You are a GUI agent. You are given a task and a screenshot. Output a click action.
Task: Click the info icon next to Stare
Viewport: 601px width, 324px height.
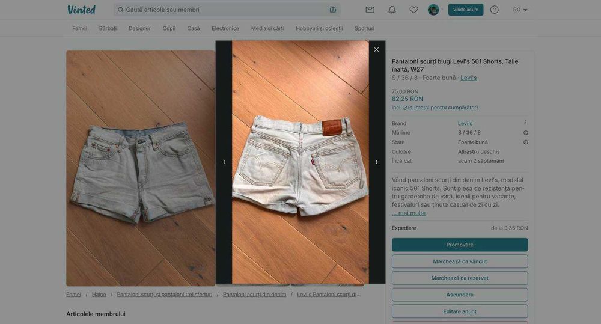pyautogui.click(x=525, y=142)
